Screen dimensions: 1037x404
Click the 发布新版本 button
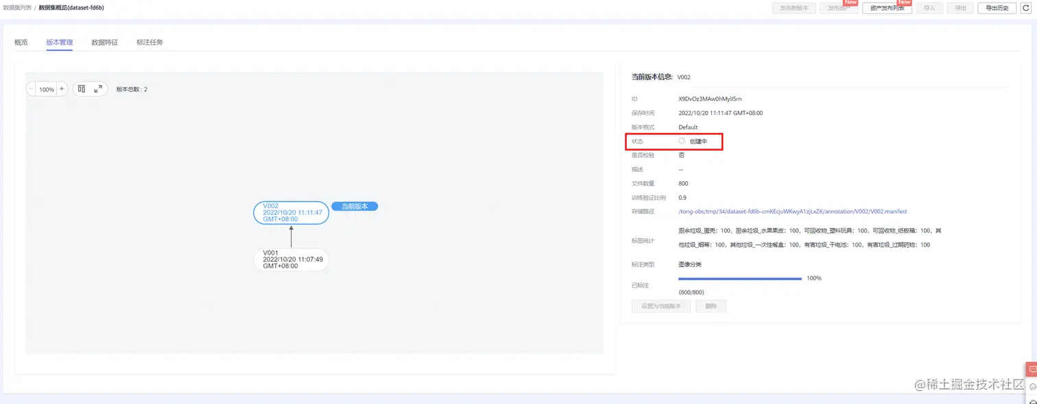coord(794,8)
